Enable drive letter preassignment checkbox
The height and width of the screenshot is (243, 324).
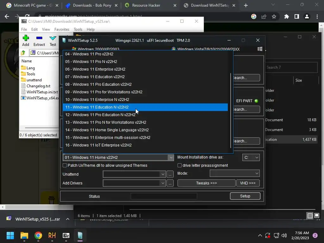click(x=180, y=165)
